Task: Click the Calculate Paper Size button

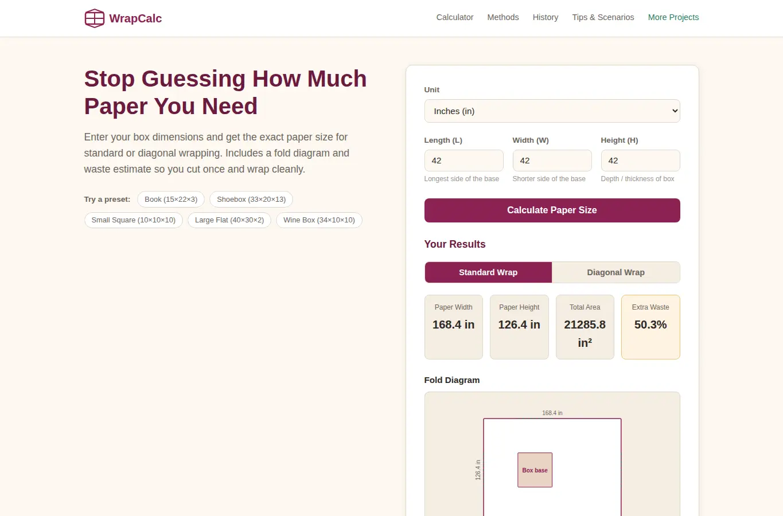Action: coord(552,210)
